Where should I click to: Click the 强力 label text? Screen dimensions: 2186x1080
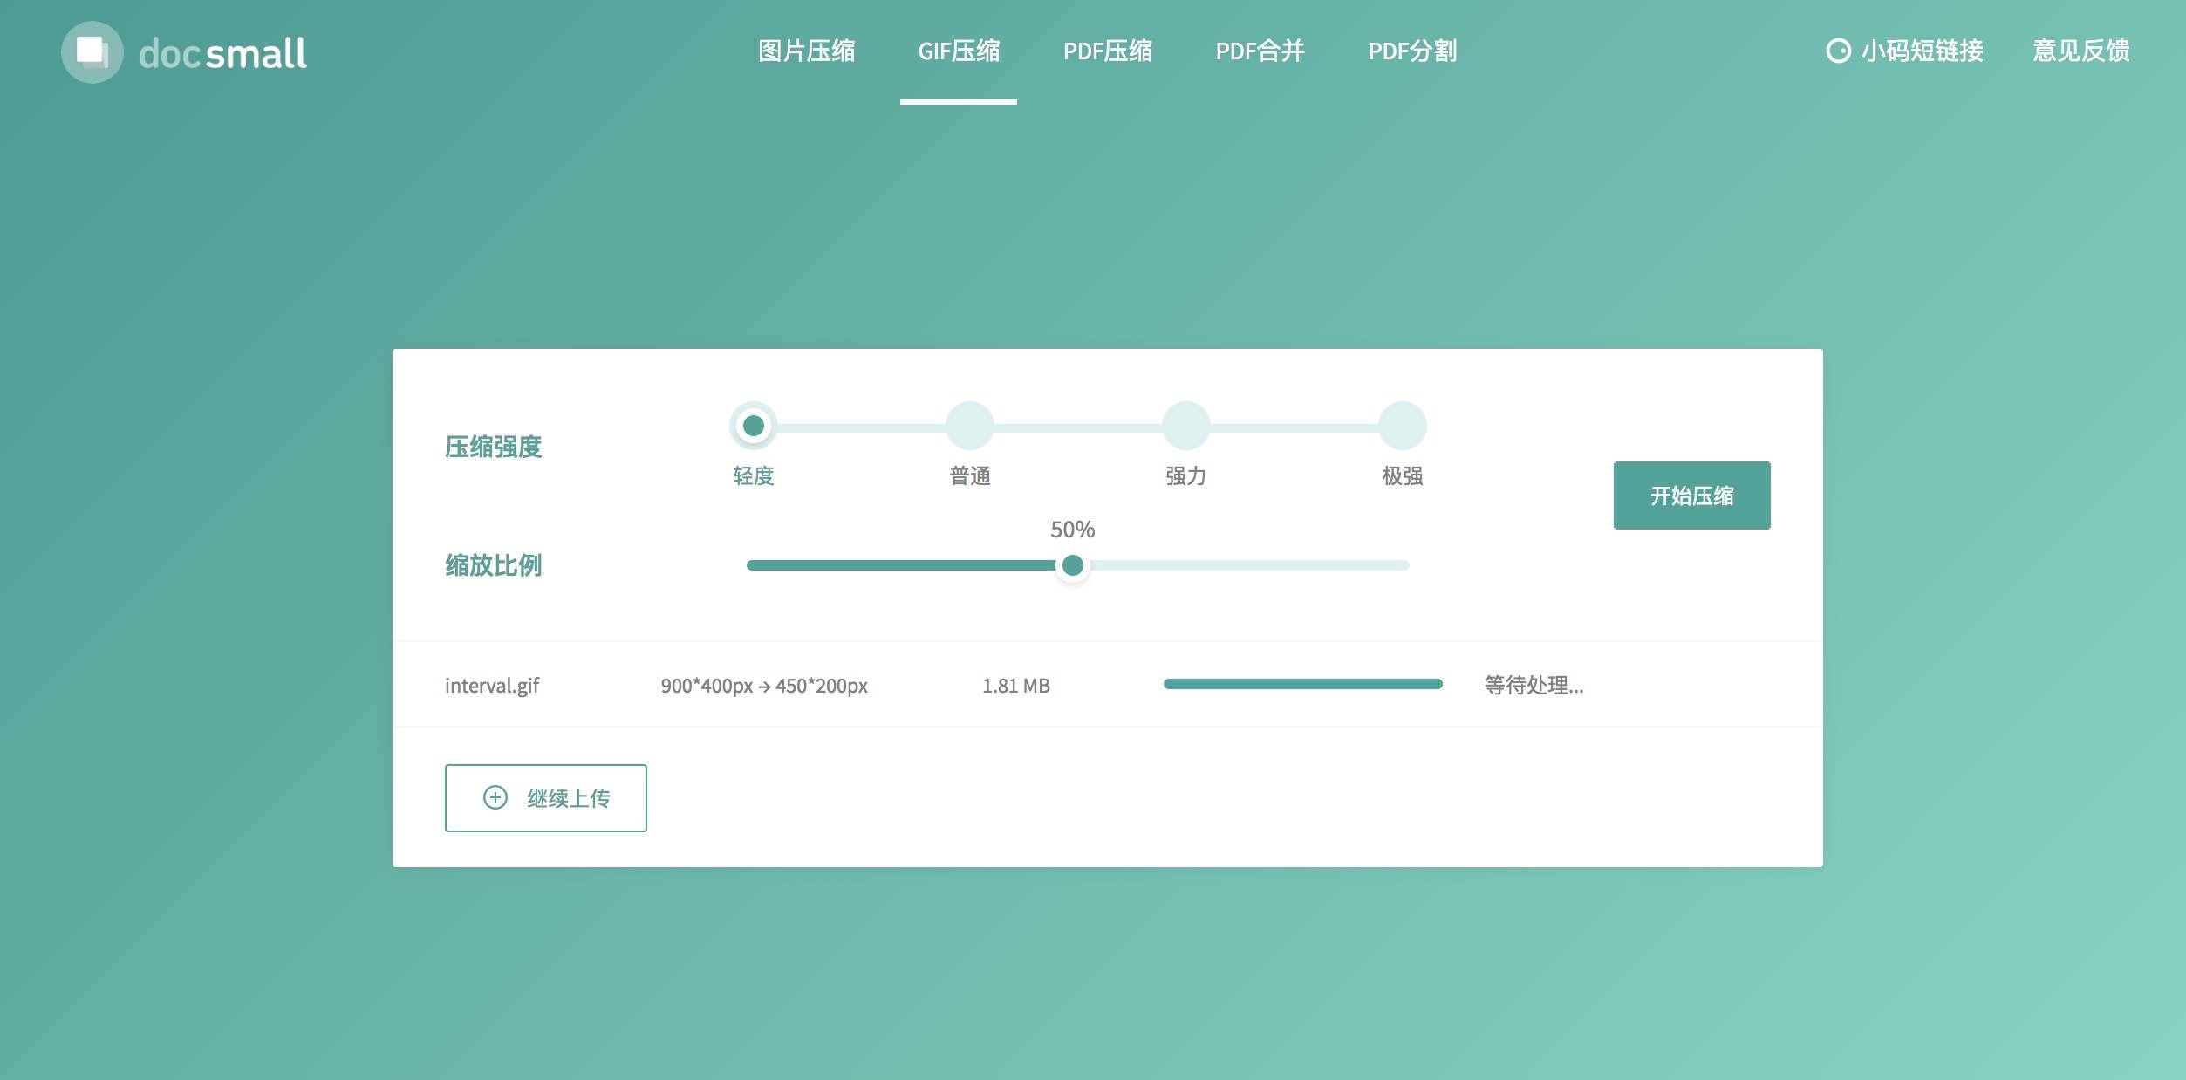pos(1186,476)
